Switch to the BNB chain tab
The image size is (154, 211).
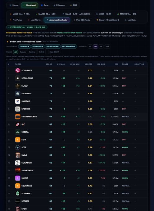[74, 5]
